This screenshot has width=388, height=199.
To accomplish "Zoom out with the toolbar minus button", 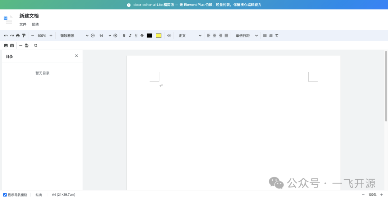I will 32,36.
